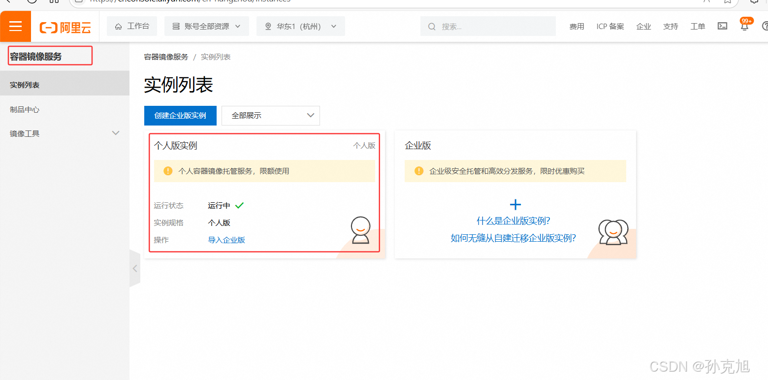Go to Alibaba Cloud logo homepage
Screen dimensions: 768x380
click(65, 28)
